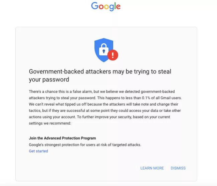
Task: Click the blue security shield icon
Action: click(x=104, y=50)
